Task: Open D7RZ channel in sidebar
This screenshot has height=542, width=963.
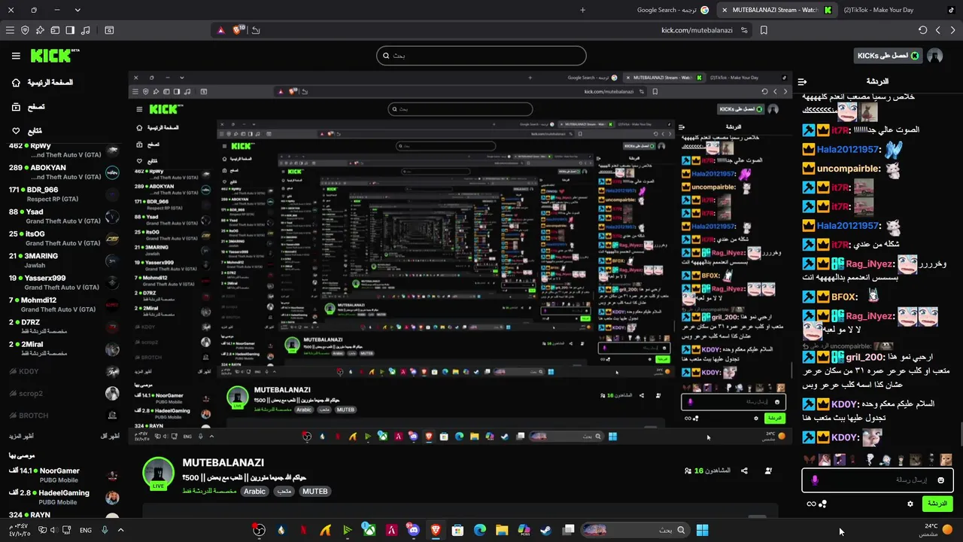Action: click(x=63, y=327)
